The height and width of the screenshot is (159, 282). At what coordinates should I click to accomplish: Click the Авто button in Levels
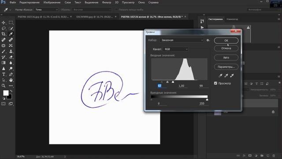226,57
